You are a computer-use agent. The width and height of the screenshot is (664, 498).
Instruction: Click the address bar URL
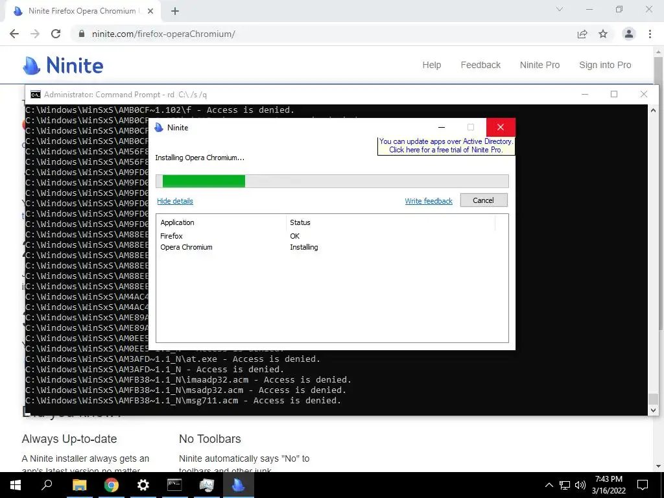(163, 34)
